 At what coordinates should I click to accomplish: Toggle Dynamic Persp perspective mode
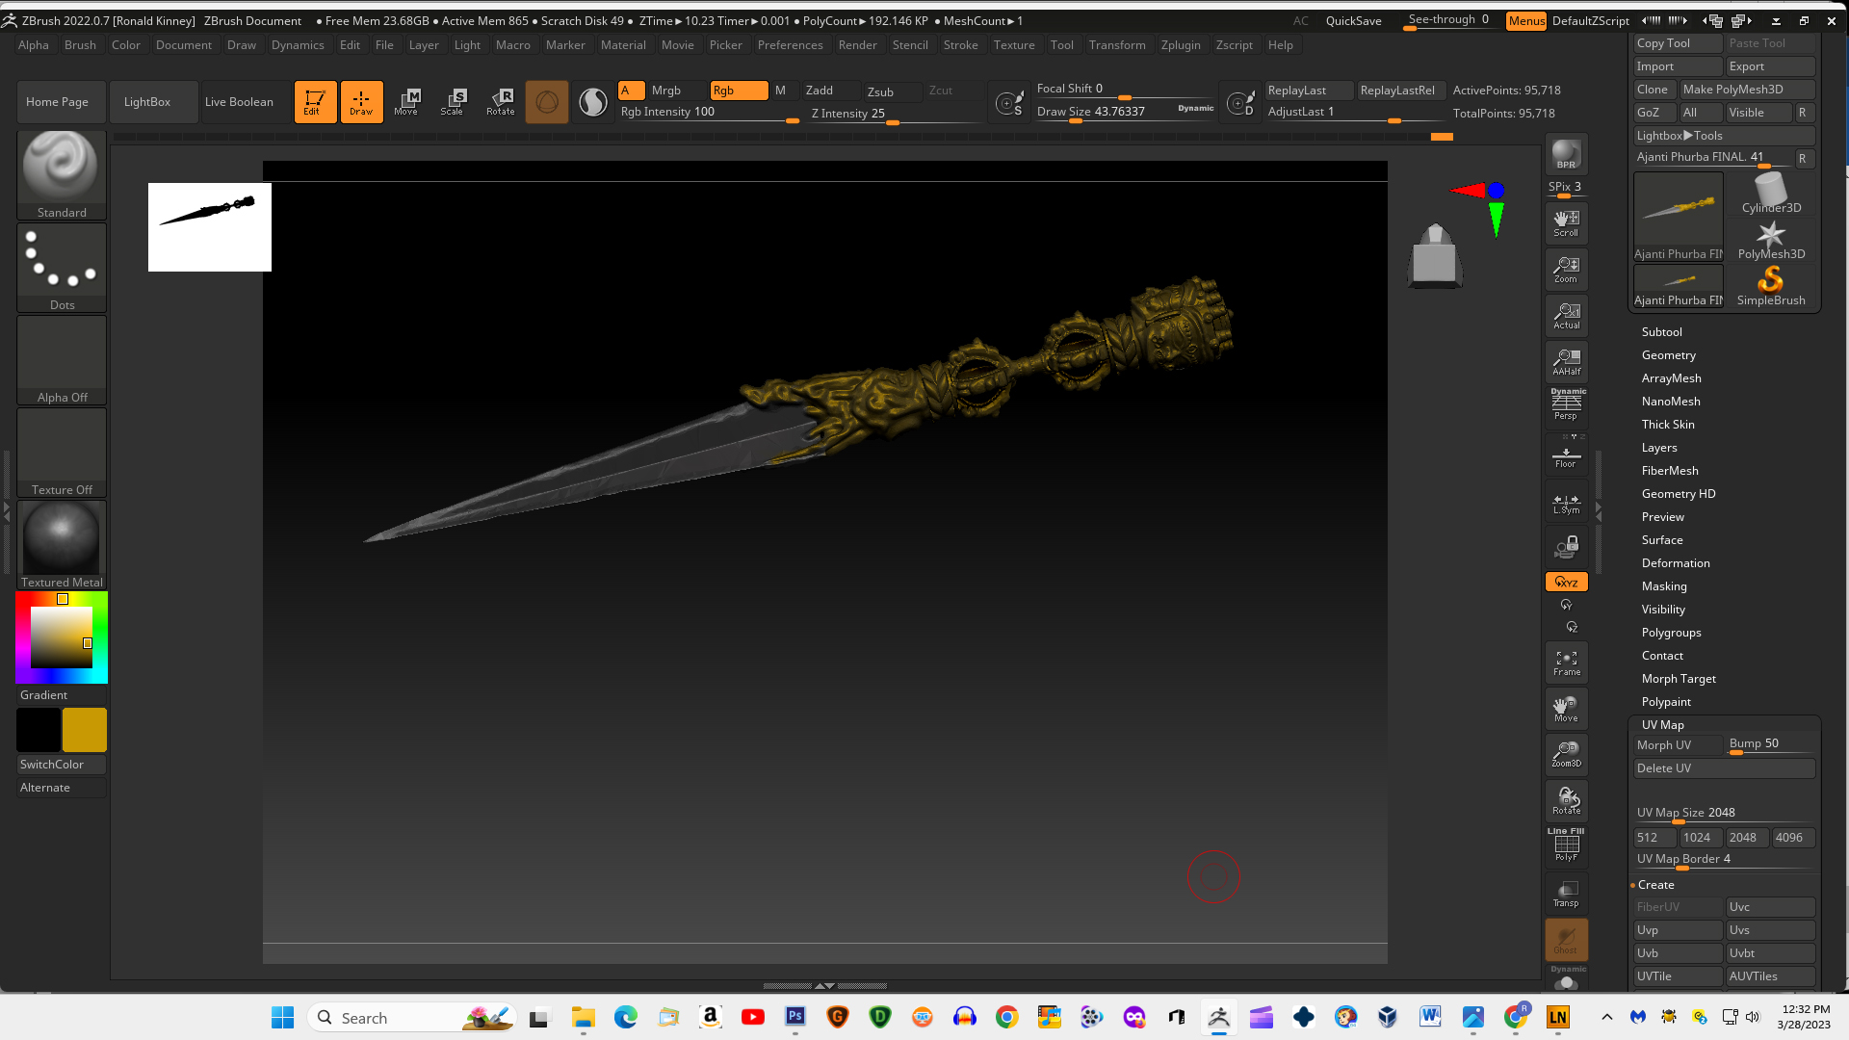[1566, 404]
